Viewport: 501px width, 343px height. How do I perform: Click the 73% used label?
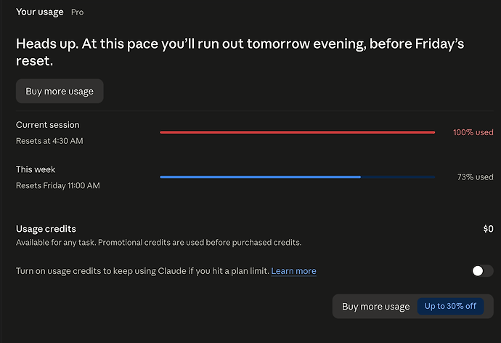[475, 177]
